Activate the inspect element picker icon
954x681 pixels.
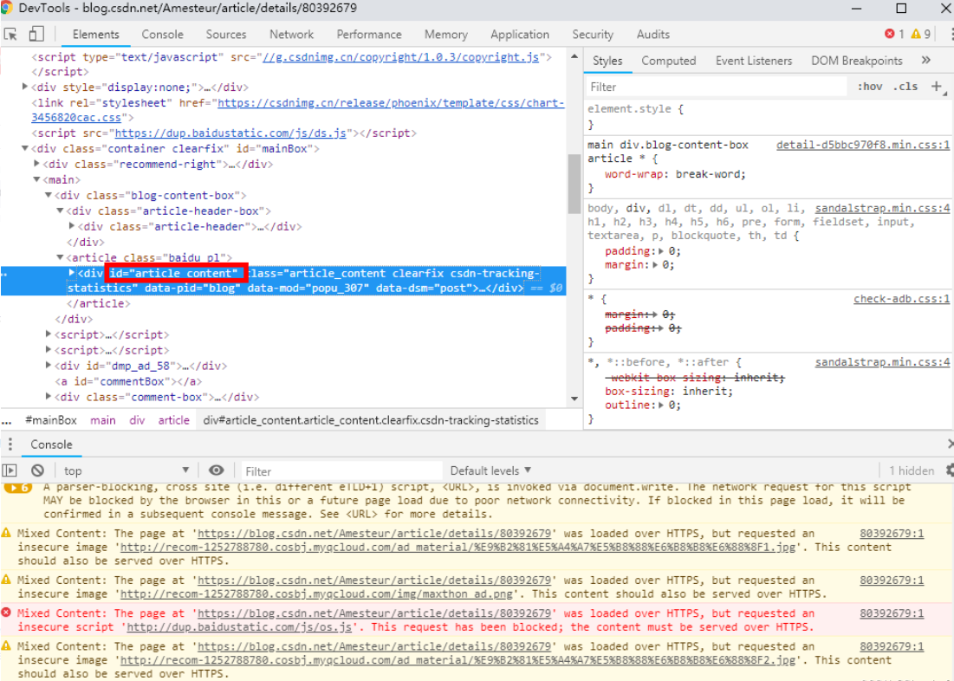point(11,35)
